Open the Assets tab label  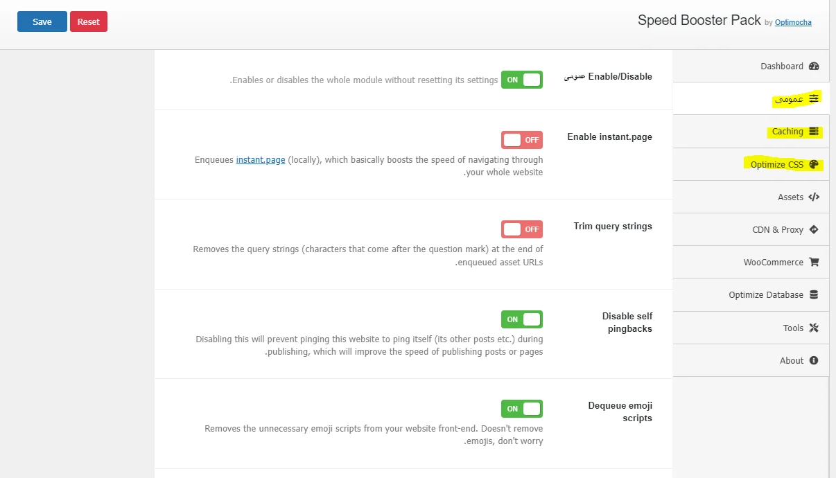coord(790,197)
